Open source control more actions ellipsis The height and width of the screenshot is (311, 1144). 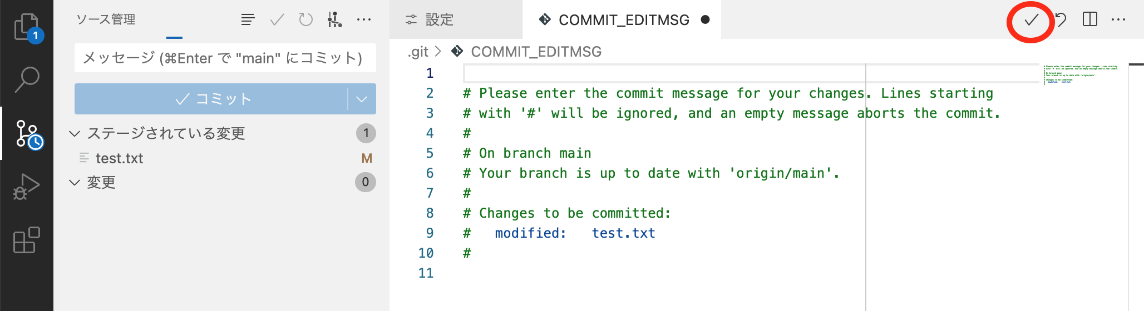[x=364, y=20]
